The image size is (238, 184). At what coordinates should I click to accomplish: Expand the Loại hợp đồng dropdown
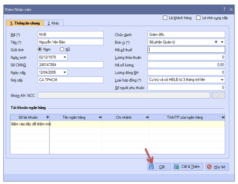coord(222,79)
